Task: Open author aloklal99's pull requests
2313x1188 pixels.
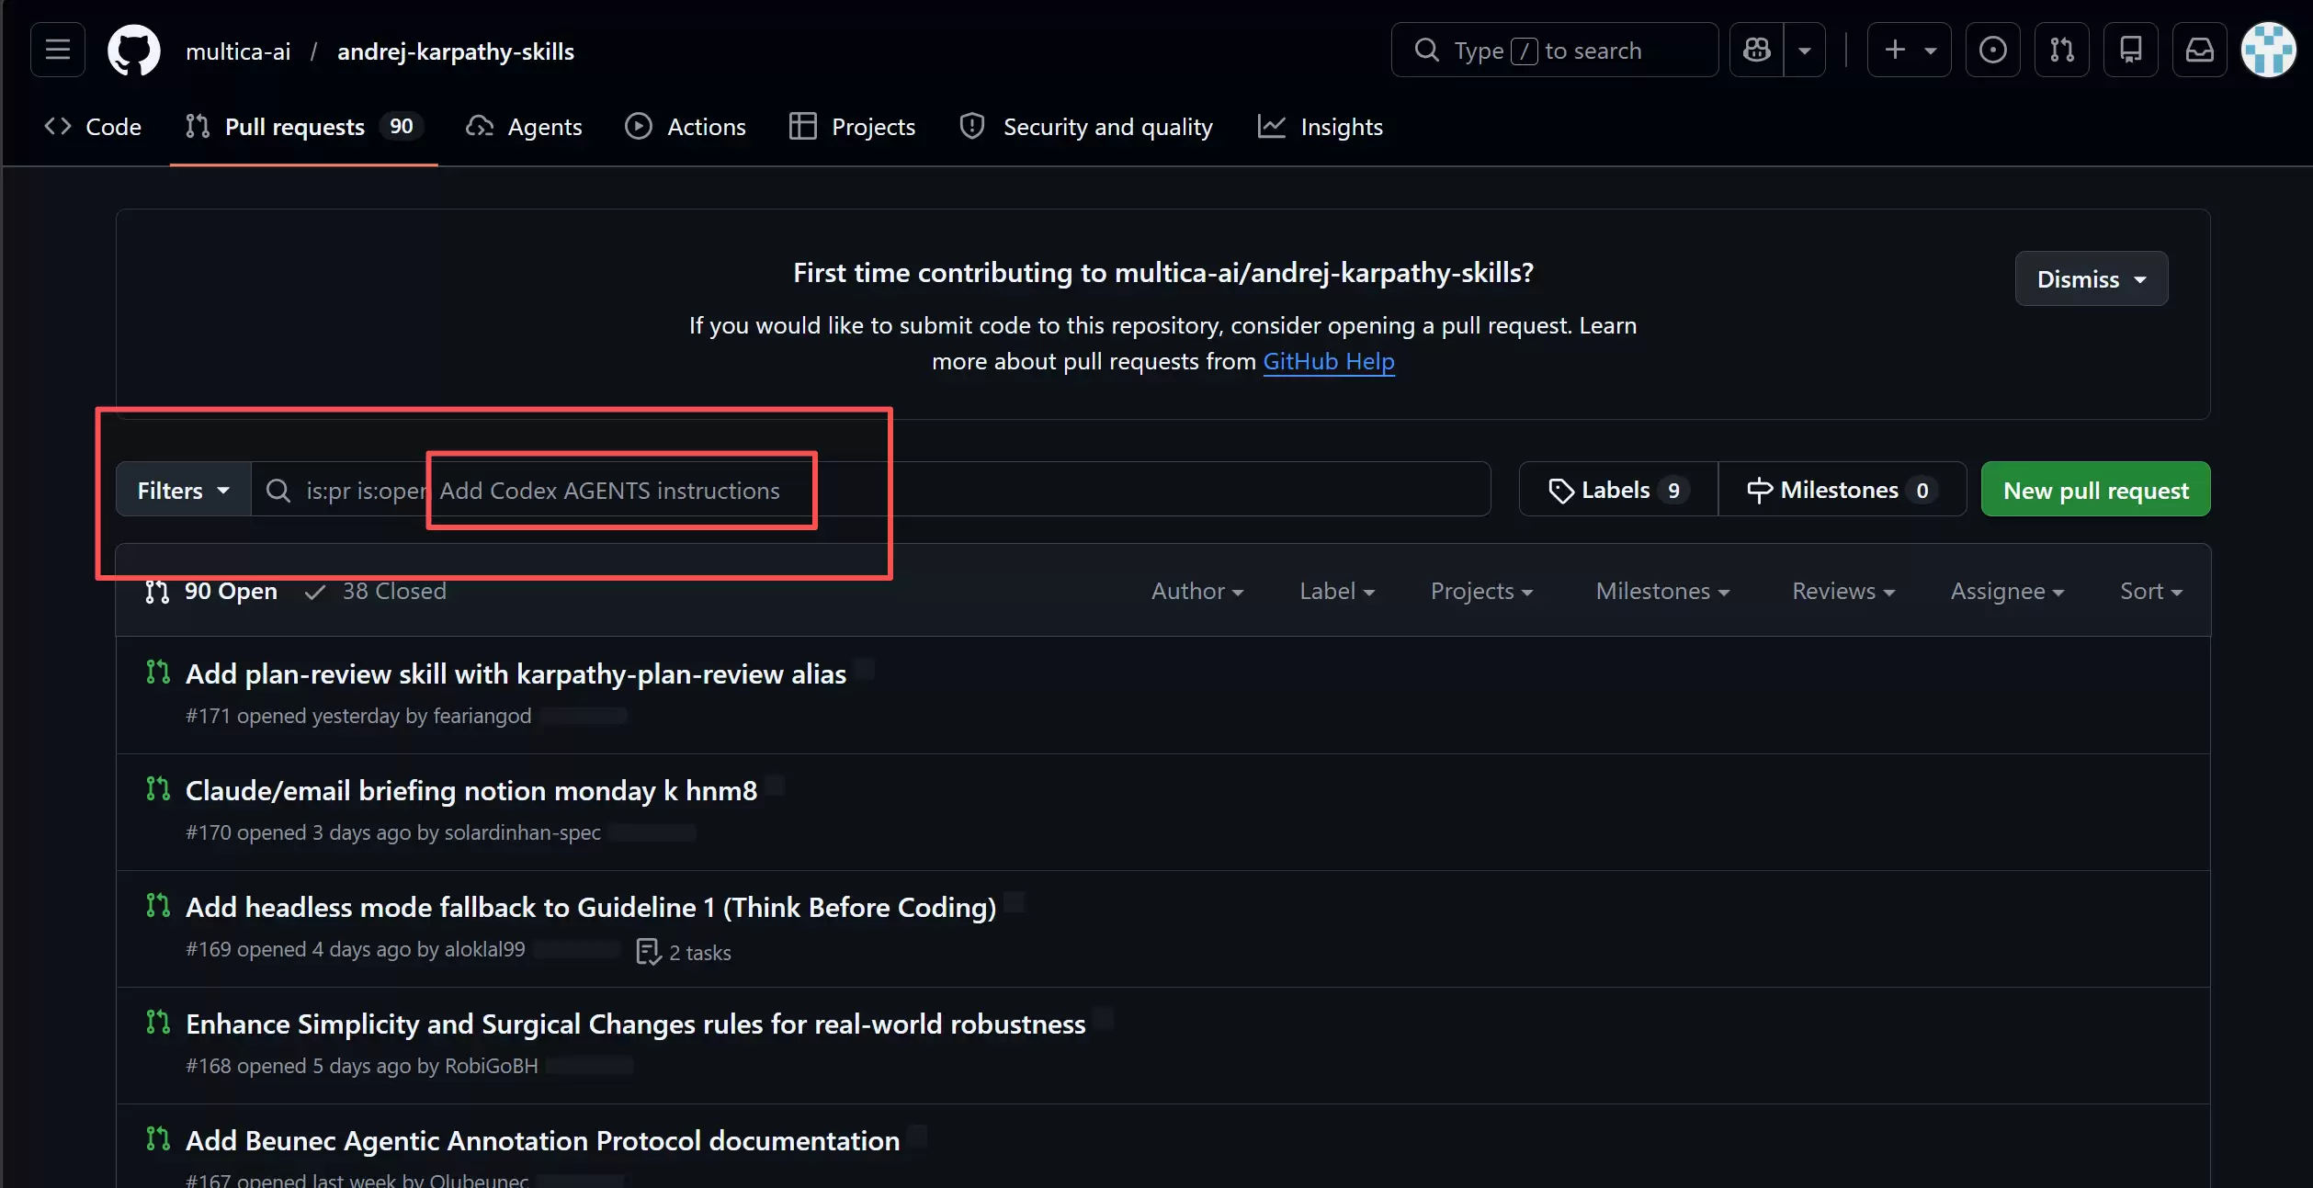Action: [x=485, y=949]
